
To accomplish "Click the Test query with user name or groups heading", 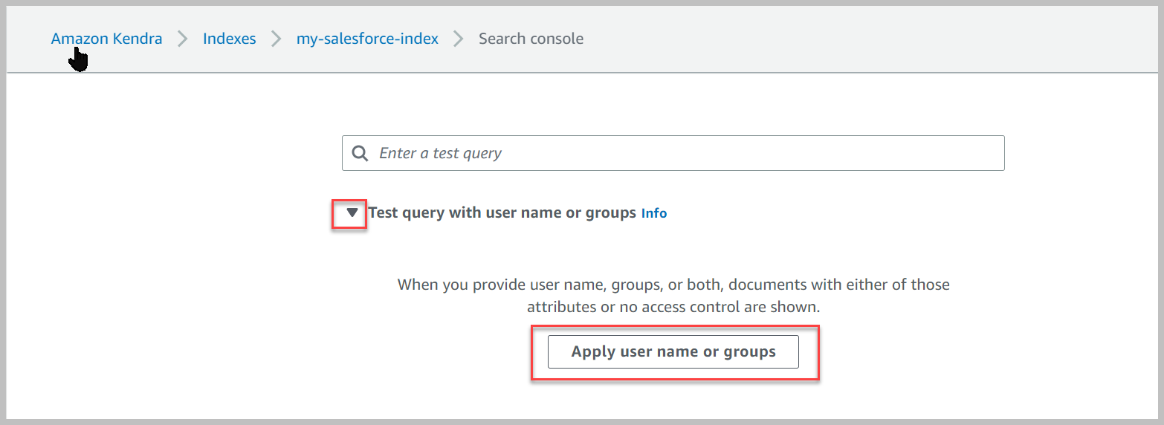I will (502, 213).
